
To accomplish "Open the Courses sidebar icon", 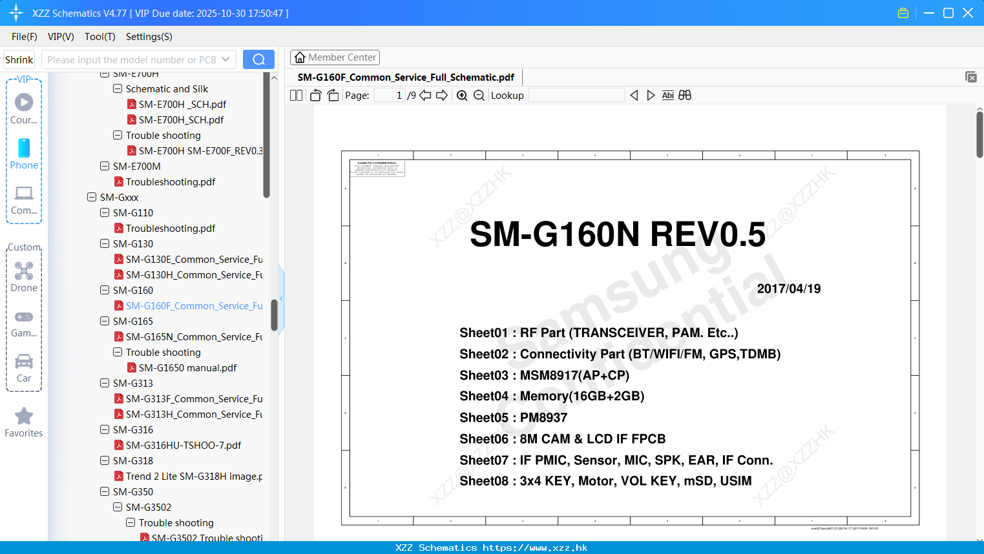I will [24, 108].
